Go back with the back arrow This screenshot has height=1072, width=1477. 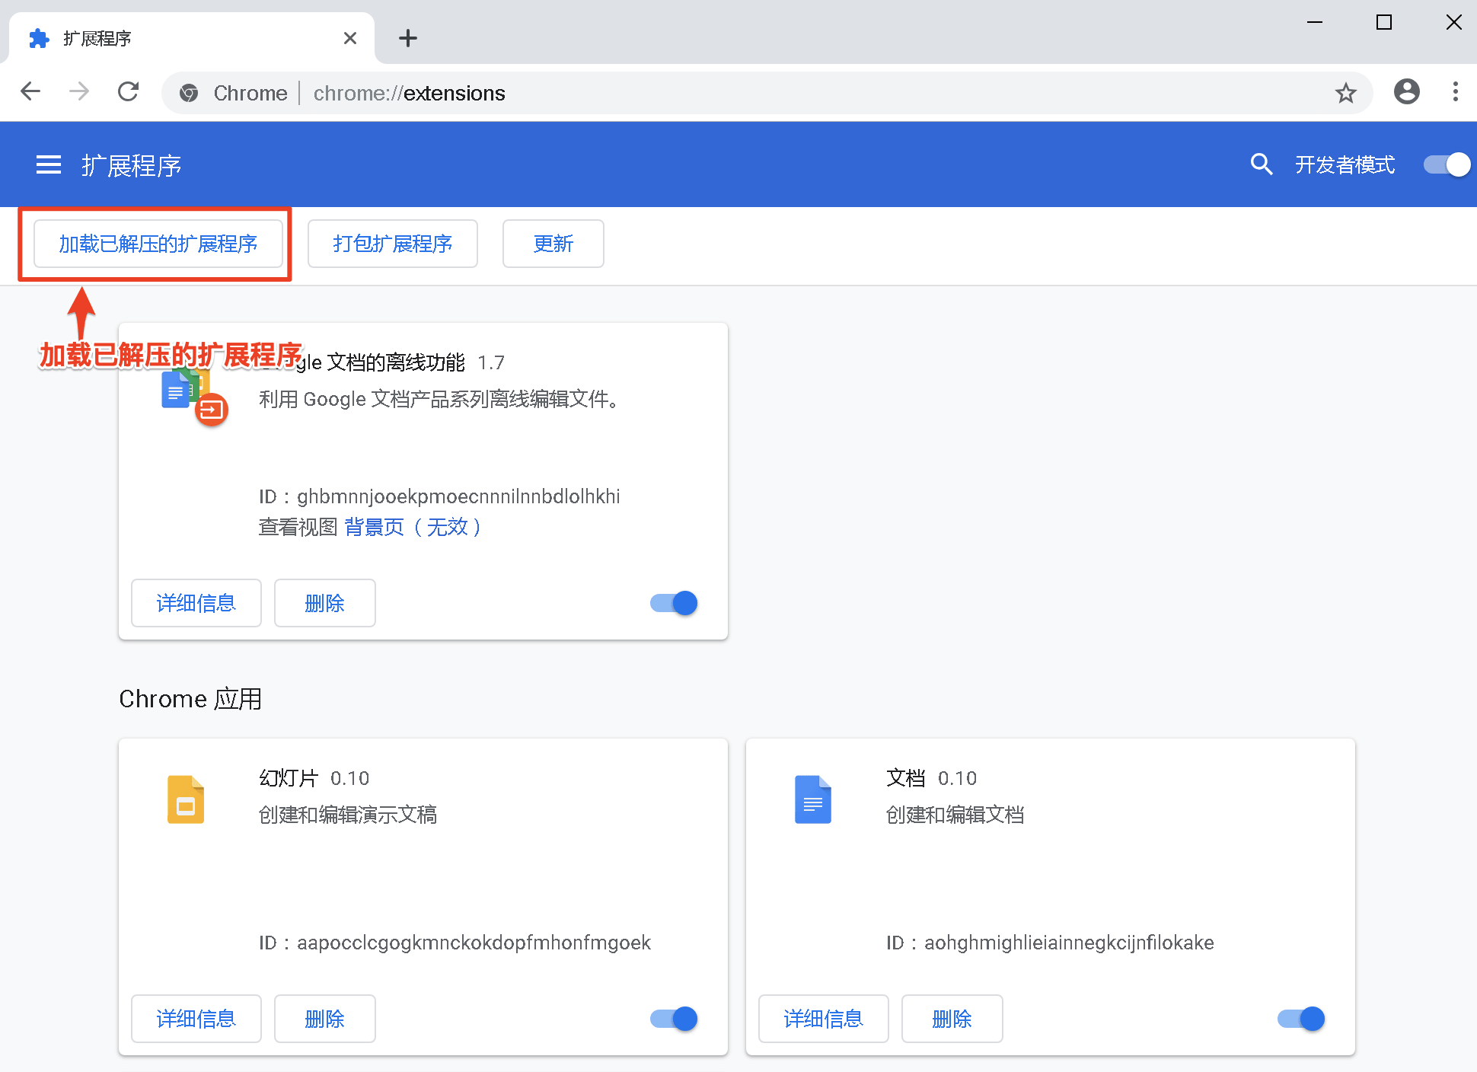tap(31, 92)
